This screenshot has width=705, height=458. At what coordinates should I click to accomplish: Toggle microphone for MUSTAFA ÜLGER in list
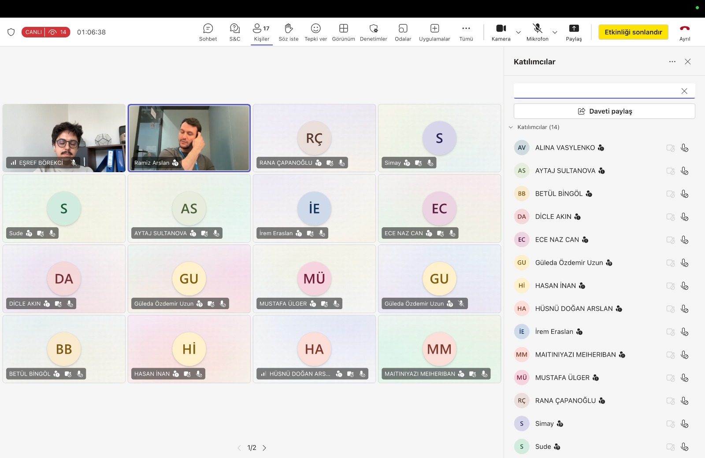(x=684, y=378)
